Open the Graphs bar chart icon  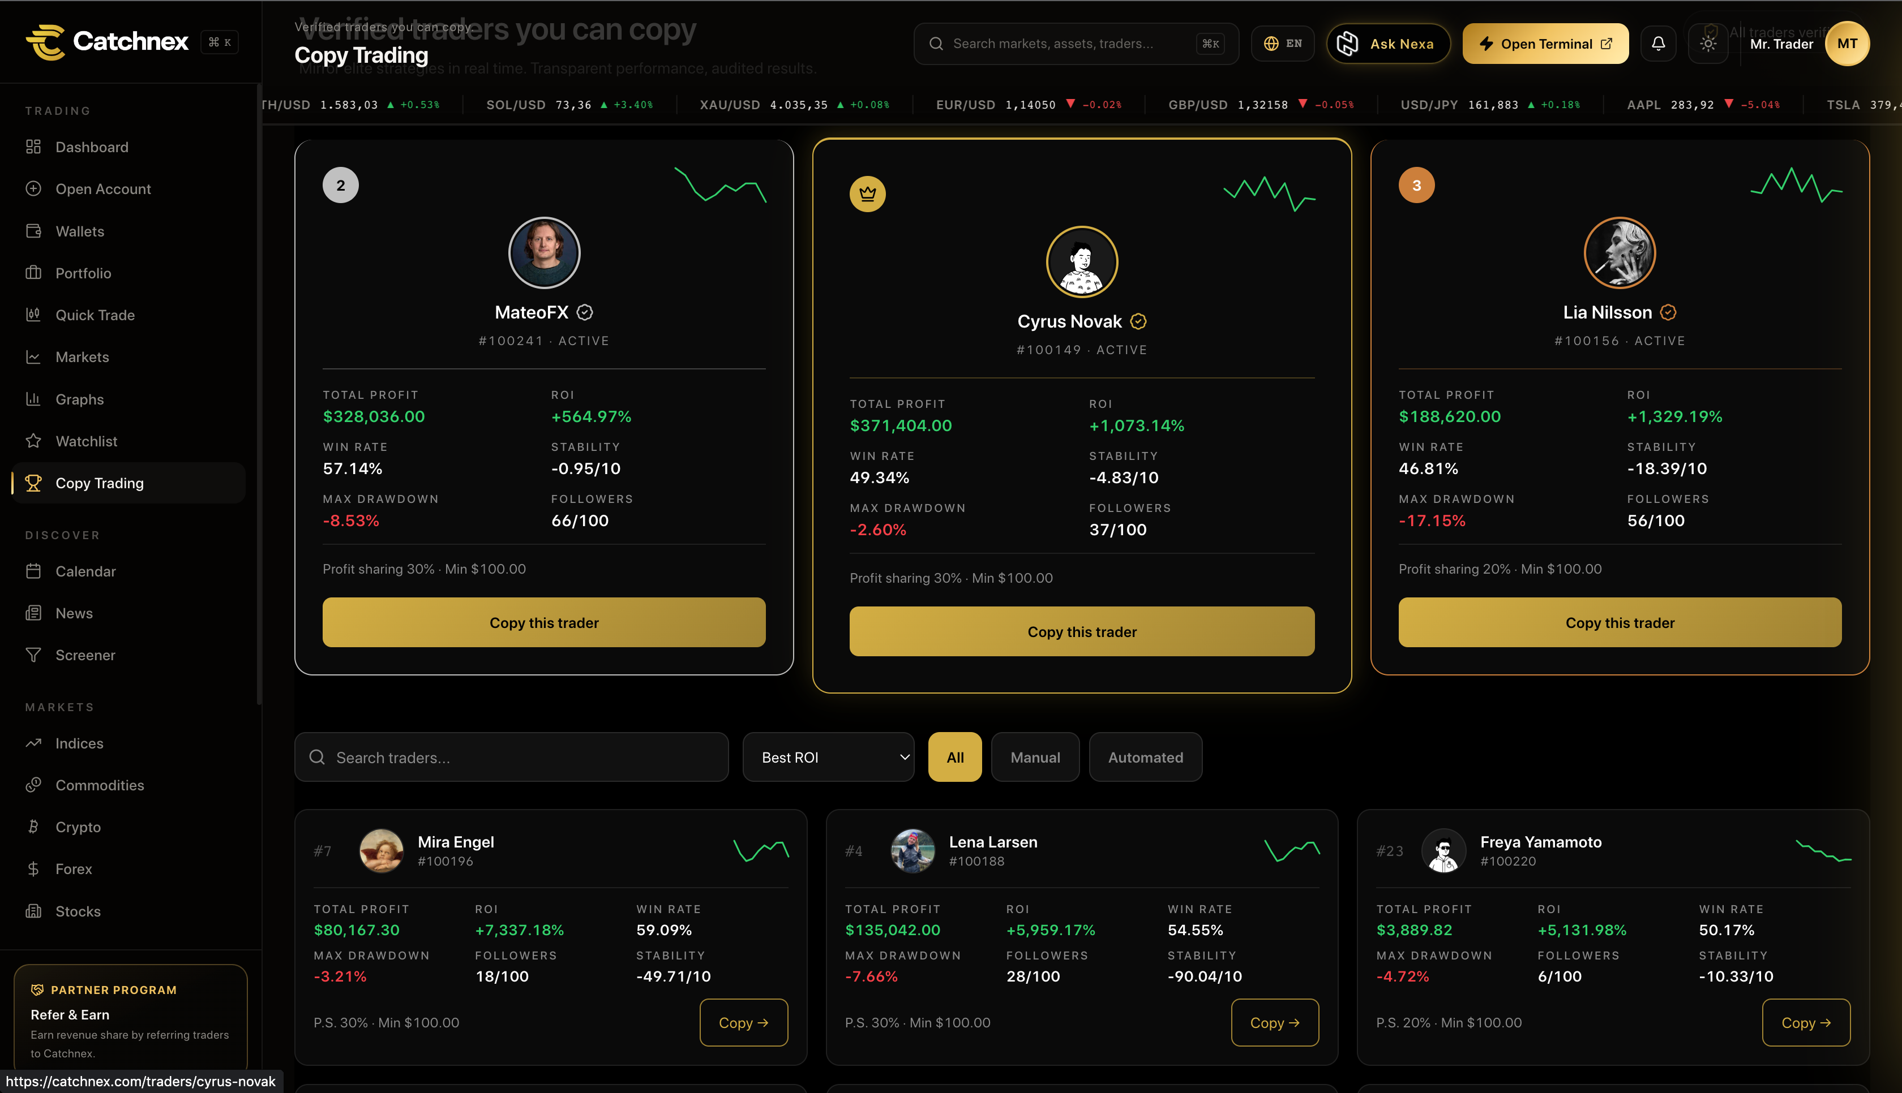pos(33,399)
